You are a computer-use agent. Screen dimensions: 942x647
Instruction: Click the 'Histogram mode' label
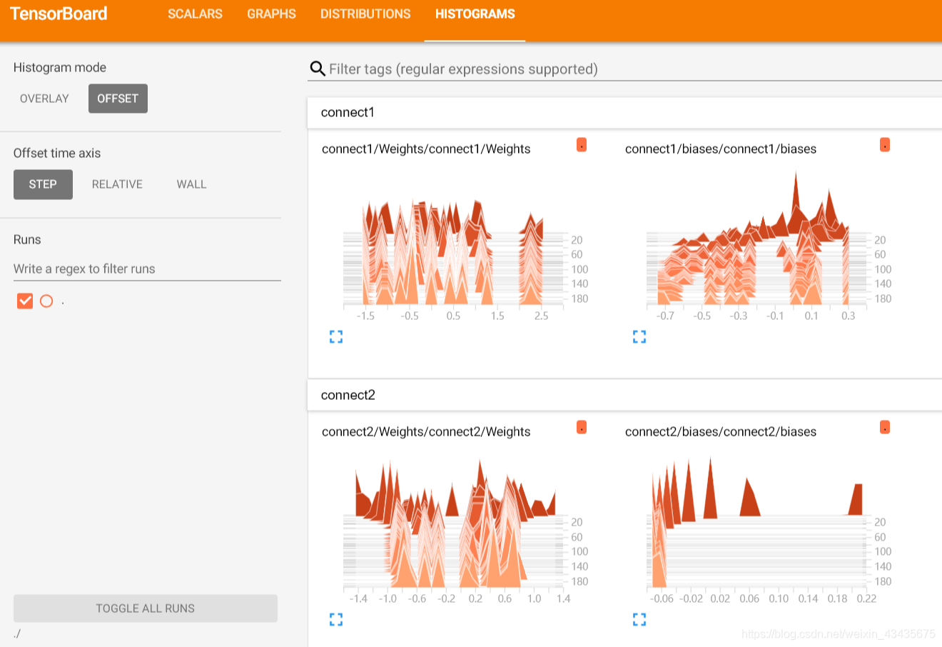(x=60, y=68)
